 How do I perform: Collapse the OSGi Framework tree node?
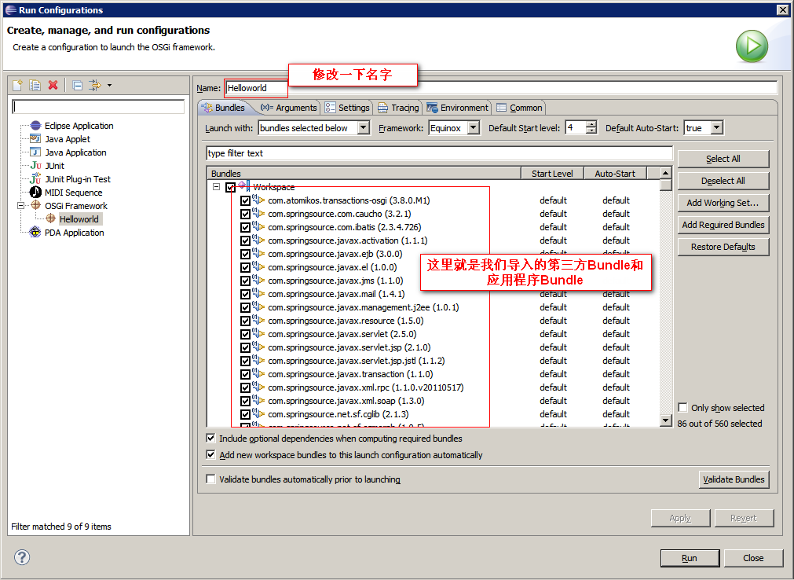[20, 206]
